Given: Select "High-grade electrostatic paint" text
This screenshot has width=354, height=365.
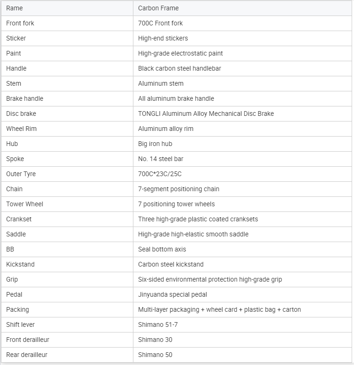Looking at the screenshot, I should (181, 53).
